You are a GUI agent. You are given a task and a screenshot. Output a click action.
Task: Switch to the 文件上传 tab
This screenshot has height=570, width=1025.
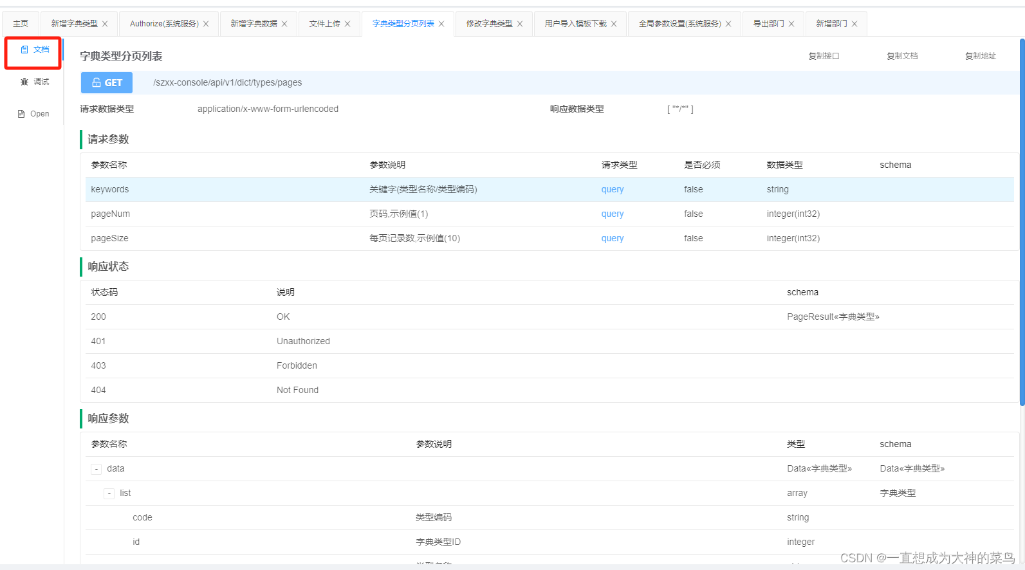pos(324,24)
